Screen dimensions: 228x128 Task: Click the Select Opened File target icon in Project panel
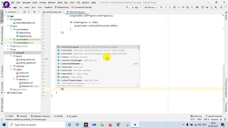[x=25, y=12]
